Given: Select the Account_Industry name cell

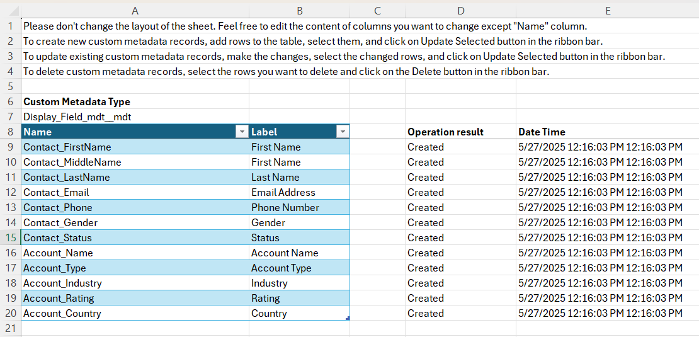Looking at the screenshot, I should coord(62,283).
